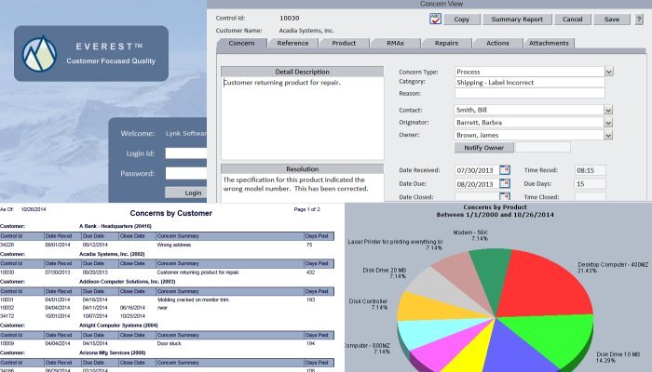The image size is (652, 372).
Task: Select the Repairs tab
Action: point(446,43)
